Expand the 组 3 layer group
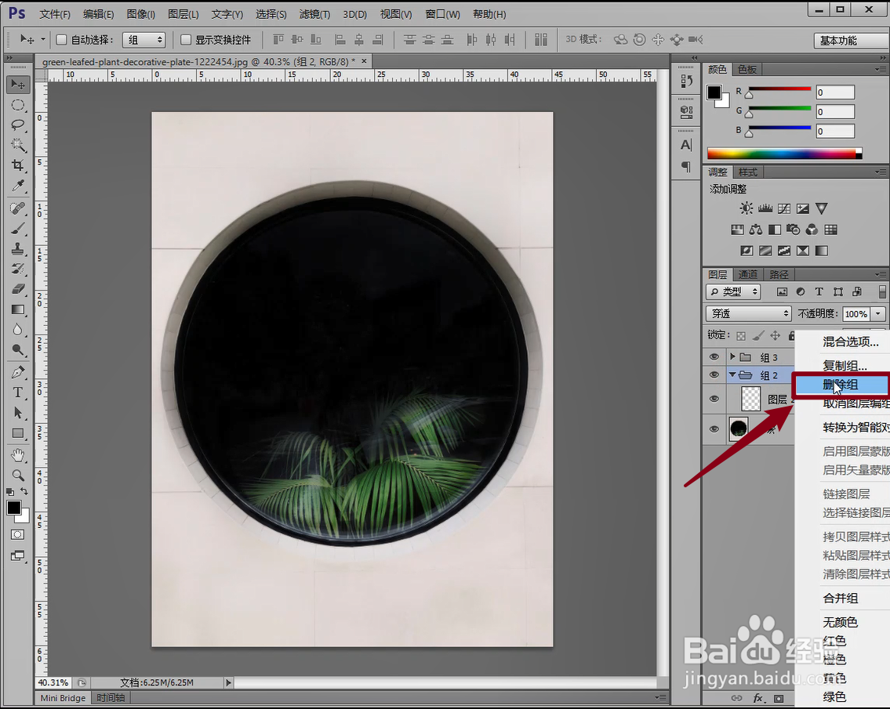 (732, 356)
